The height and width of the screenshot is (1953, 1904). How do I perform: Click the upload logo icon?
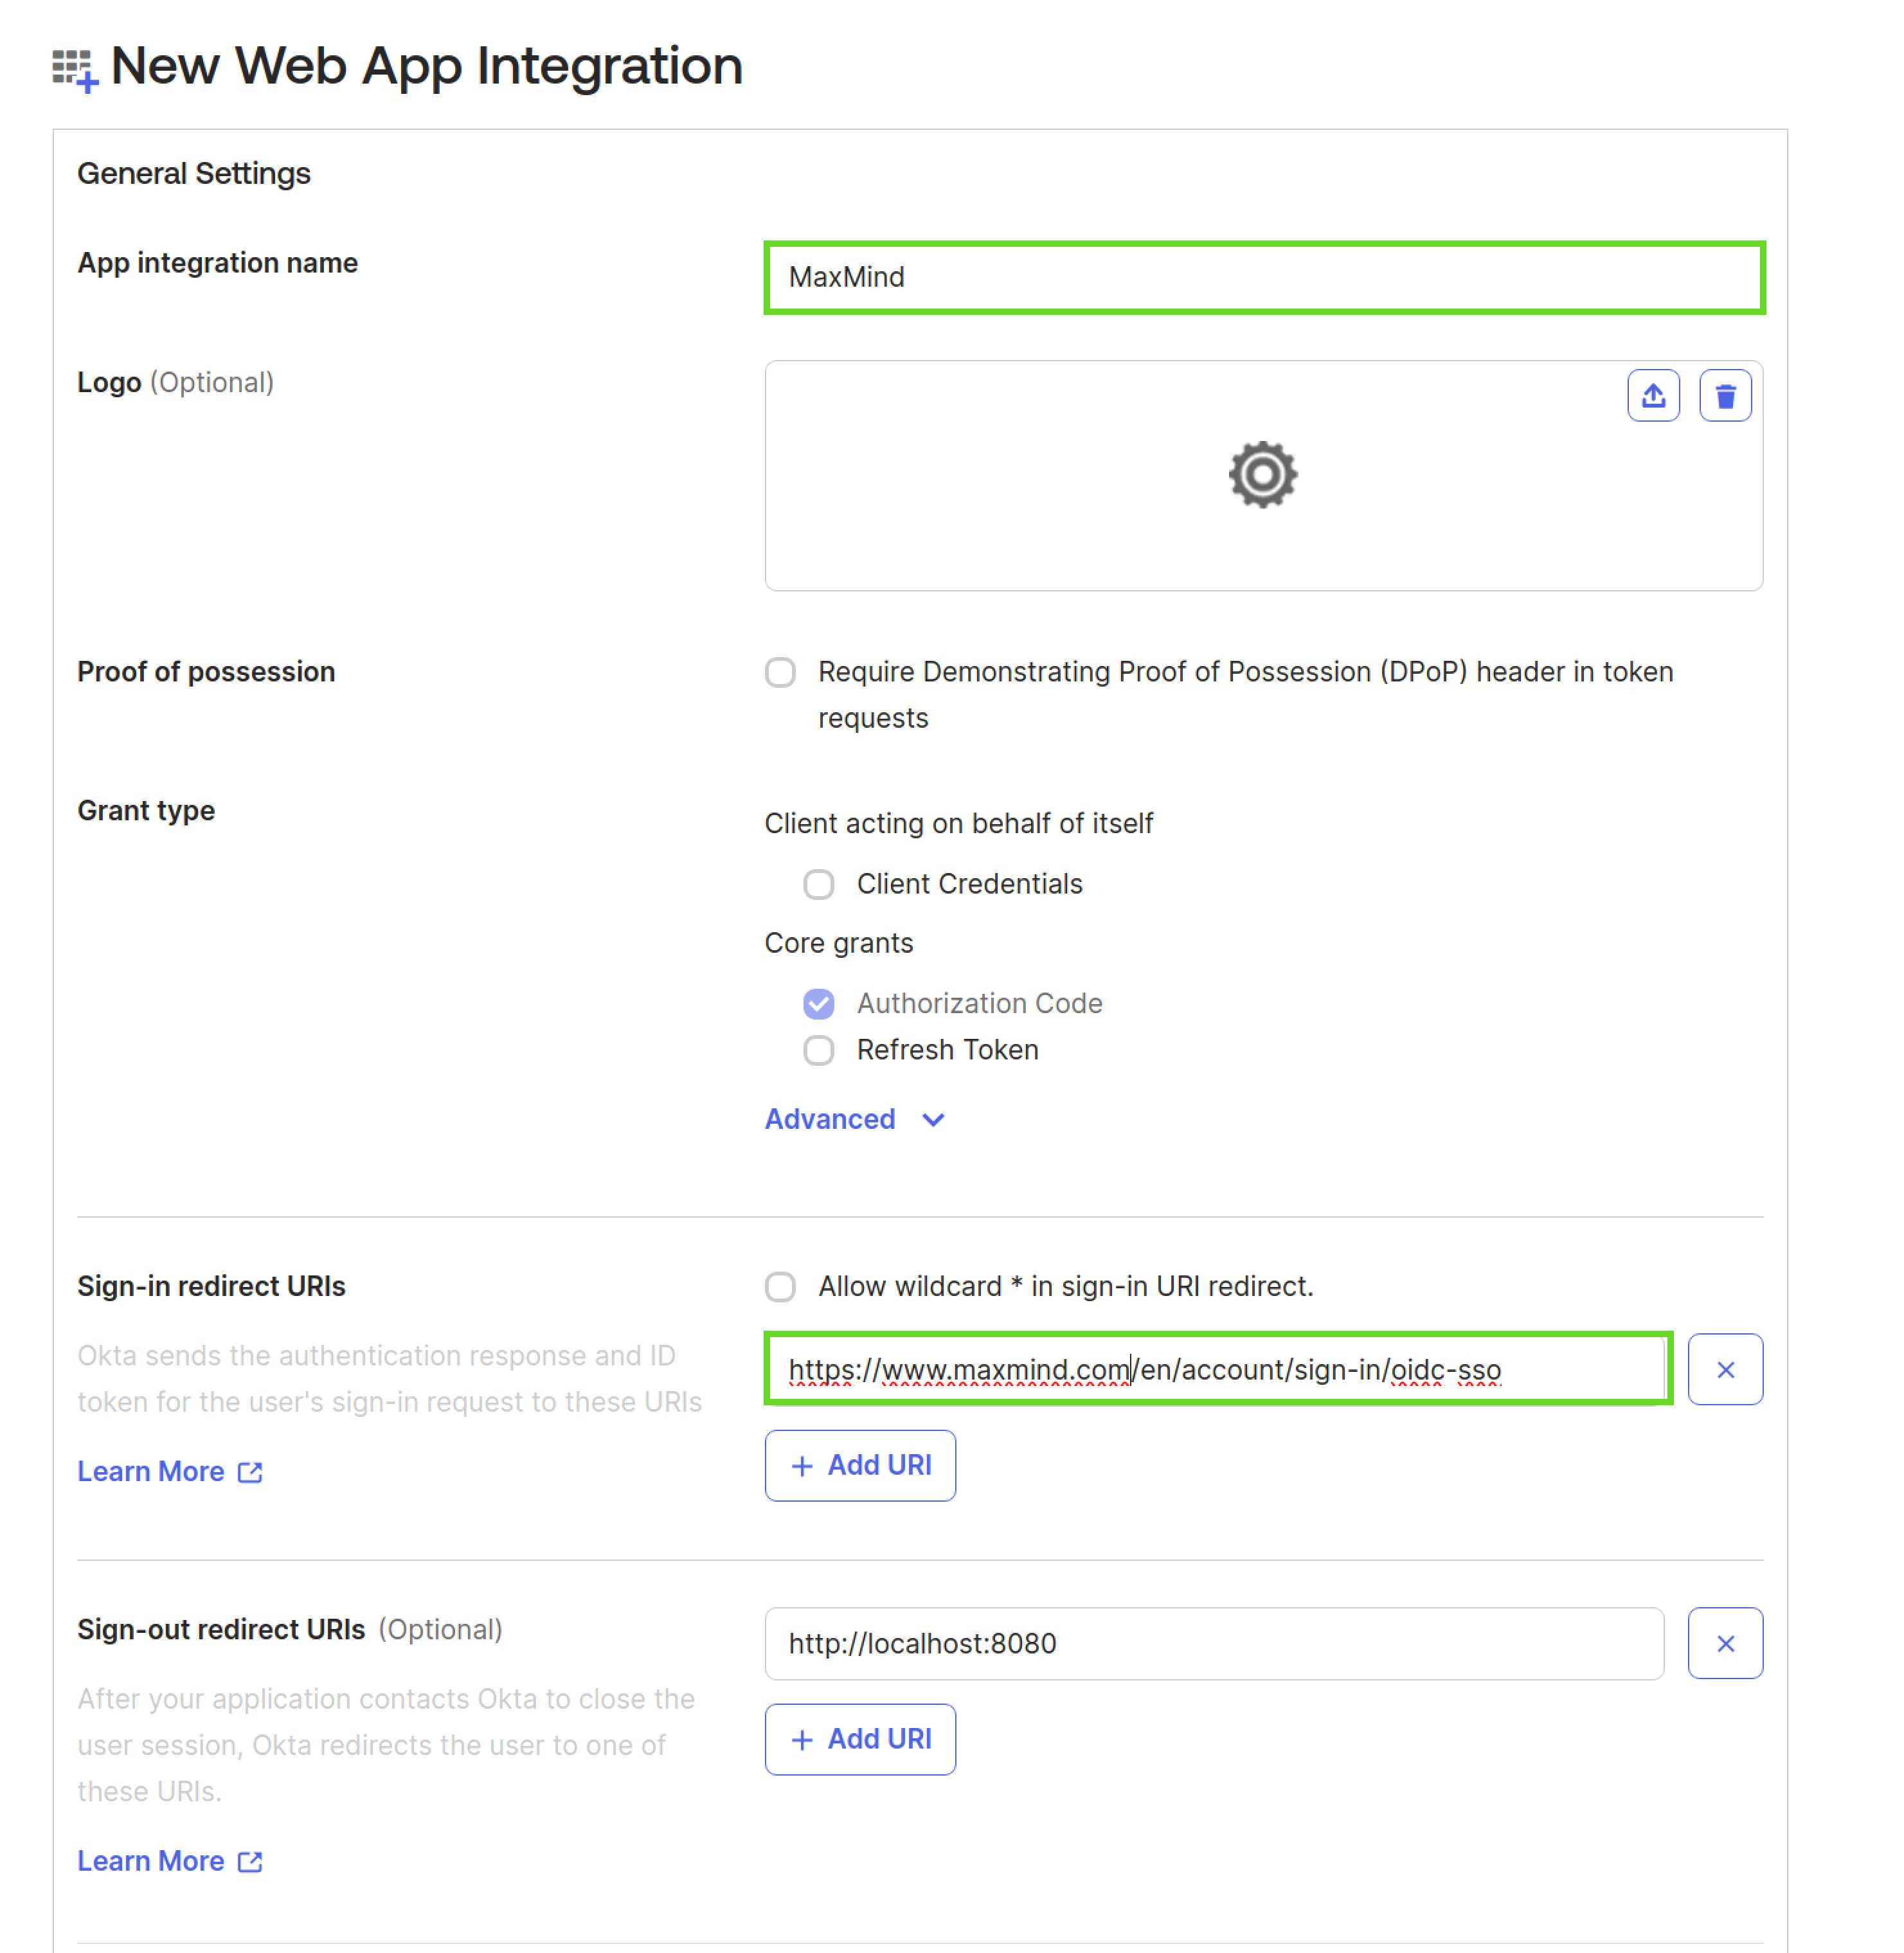pos(1653,396)
